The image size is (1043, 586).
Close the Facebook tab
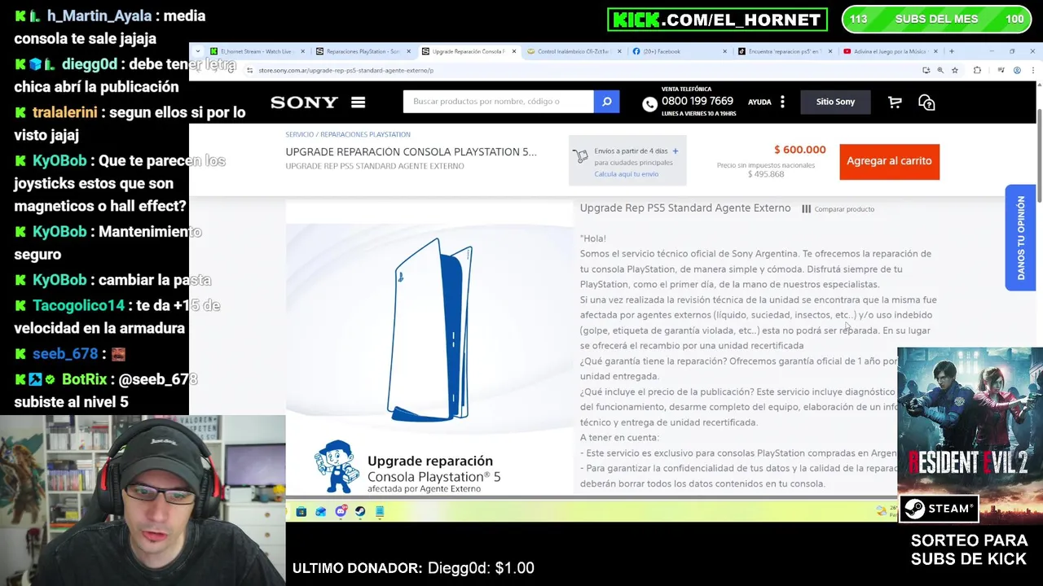point(725,51)
